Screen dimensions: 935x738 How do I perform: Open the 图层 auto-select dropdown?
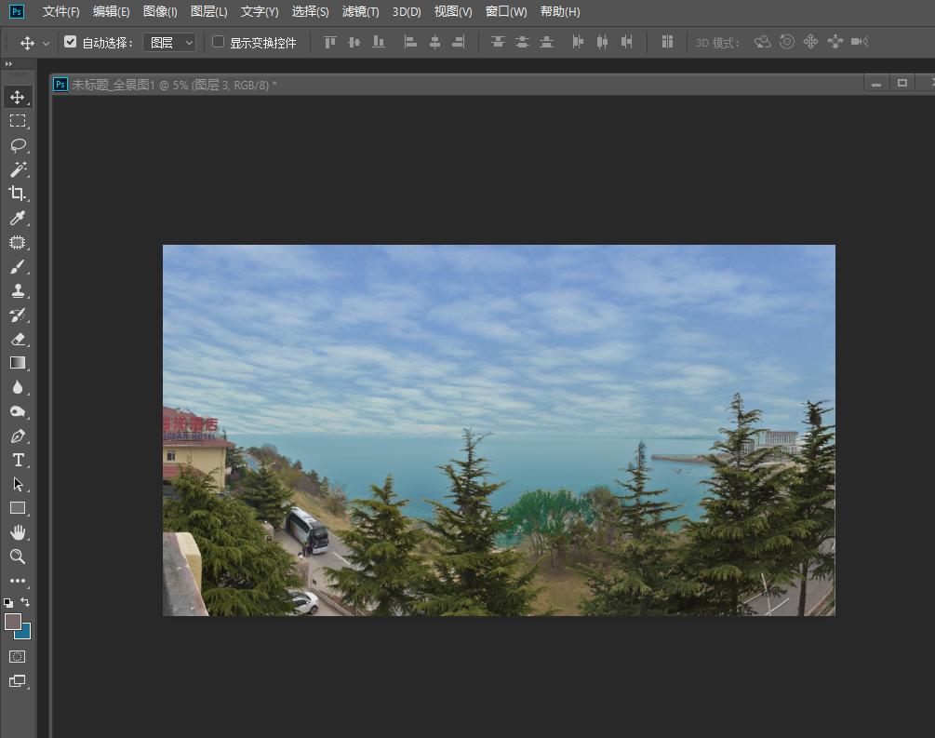point(169,43)
